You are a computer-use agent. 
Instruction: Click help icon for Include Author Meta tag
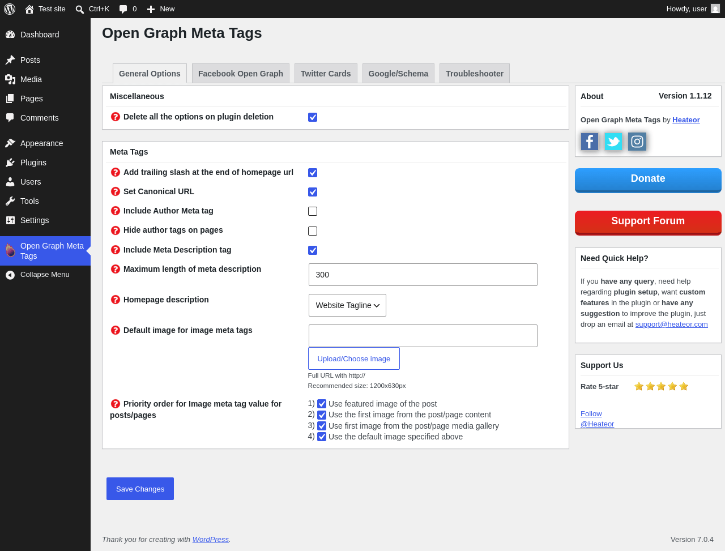point(116,211)
